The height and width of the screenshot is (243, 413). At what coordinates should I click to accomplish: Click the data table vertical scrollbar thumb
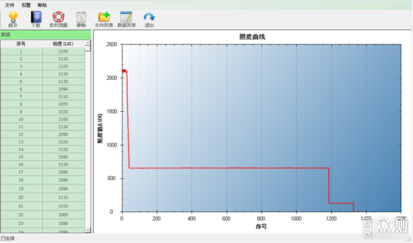tap(88, 48)
